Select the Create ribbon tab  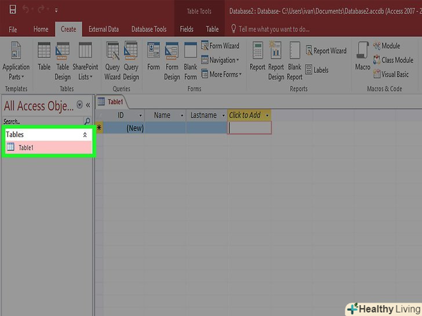68,29
